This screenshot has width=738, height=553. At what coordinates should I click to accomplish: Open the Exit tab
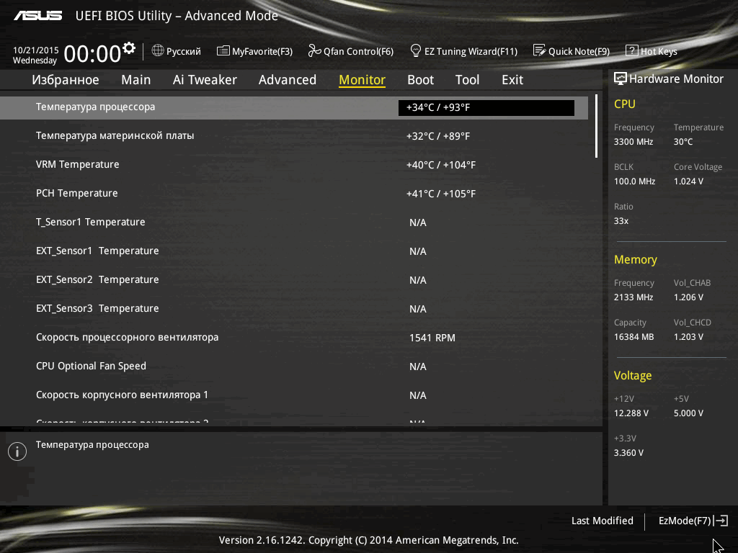click(512, 80)
